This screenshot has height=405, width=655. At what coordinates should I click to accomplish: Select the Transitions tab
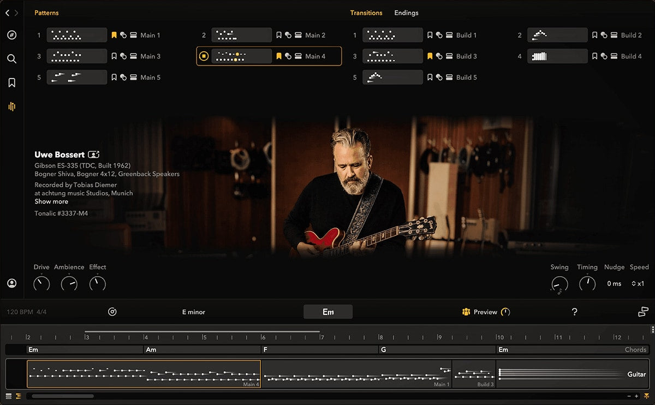366,13
